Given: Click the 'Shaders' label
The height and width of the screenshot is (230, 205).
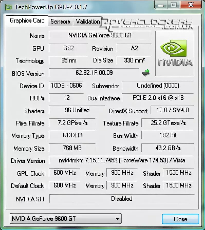Looking at the screenshot, I should tap(34, 111).
